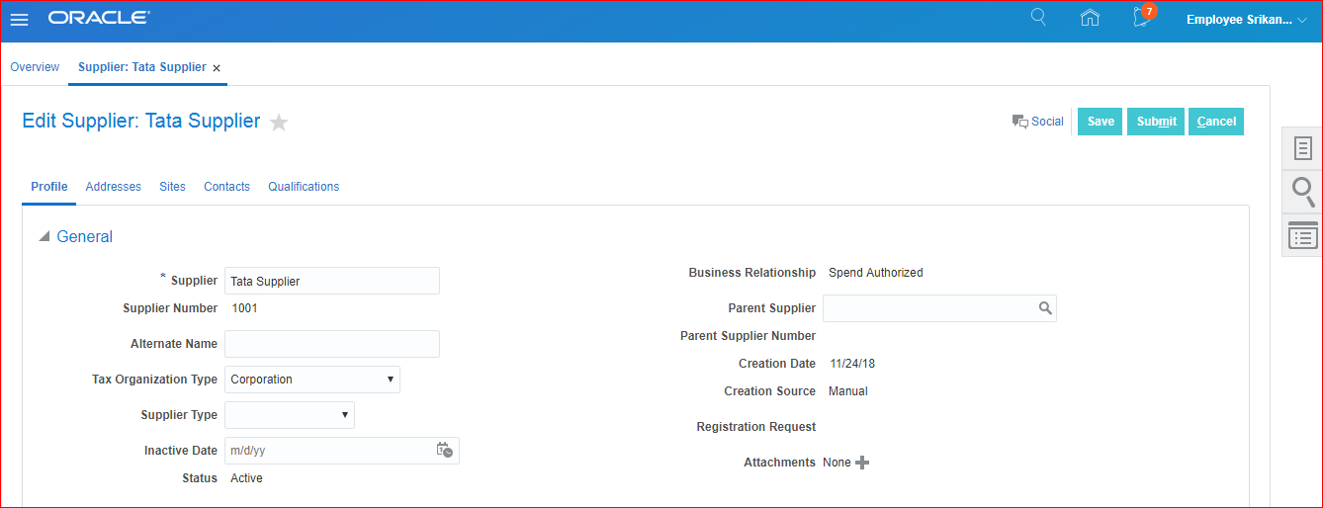
Task: Search for a Parent Supplier
Action: click(1045, 308)
